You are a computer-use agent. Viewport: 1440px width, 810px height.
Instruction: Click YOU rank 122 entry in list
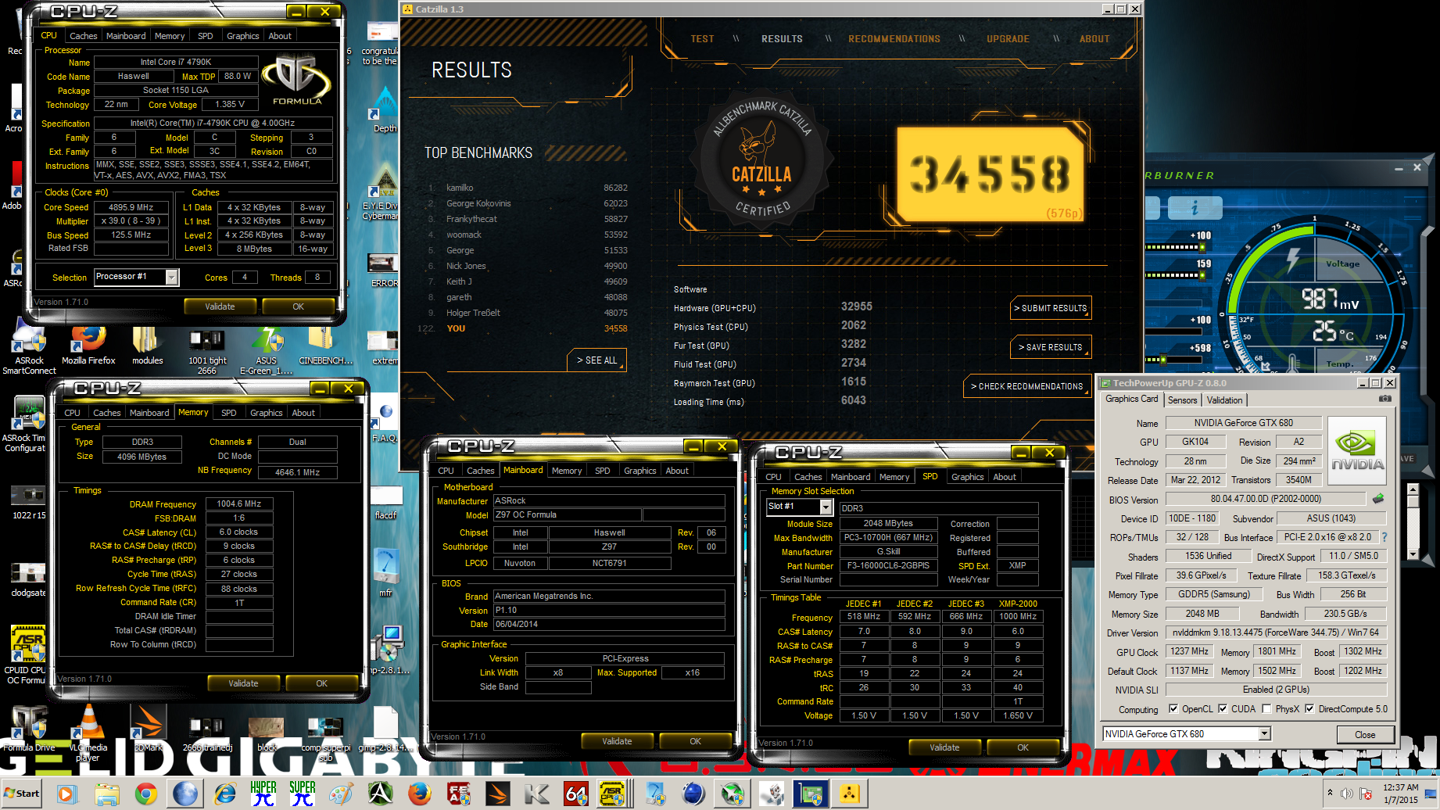pos(522,328)
